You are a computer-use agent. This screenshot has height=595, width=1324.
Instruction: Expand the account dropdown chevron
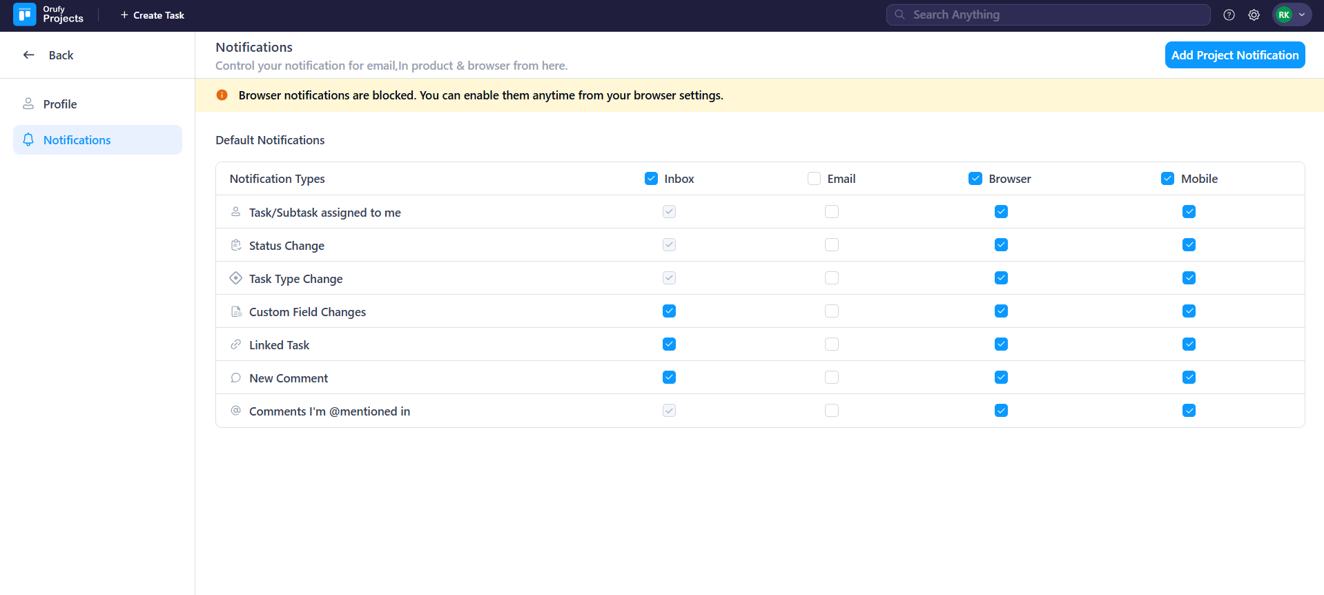pos(1302,15)
